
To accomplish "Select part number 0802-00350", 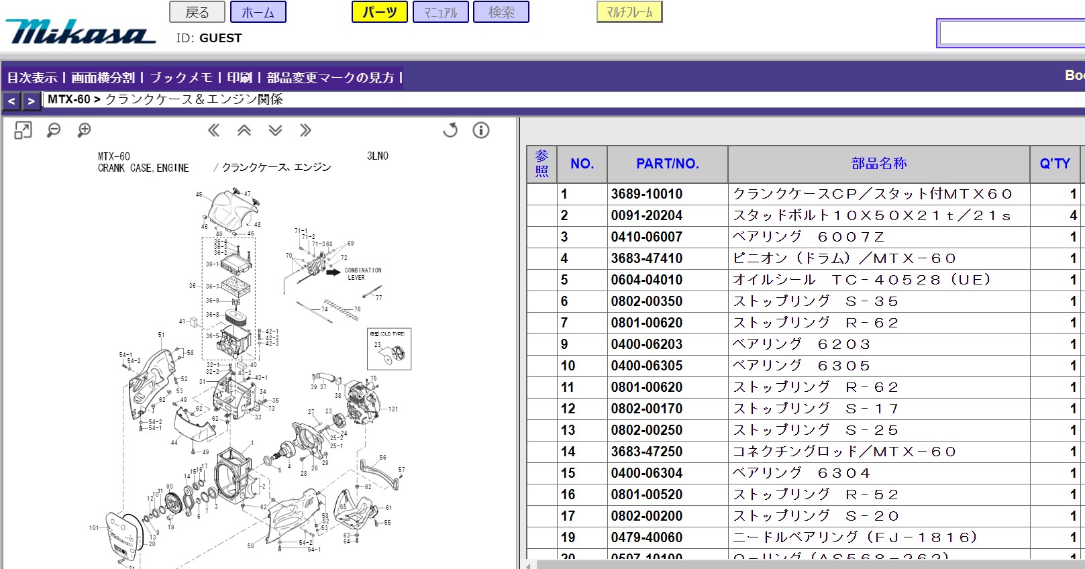I will click(647, 301).
